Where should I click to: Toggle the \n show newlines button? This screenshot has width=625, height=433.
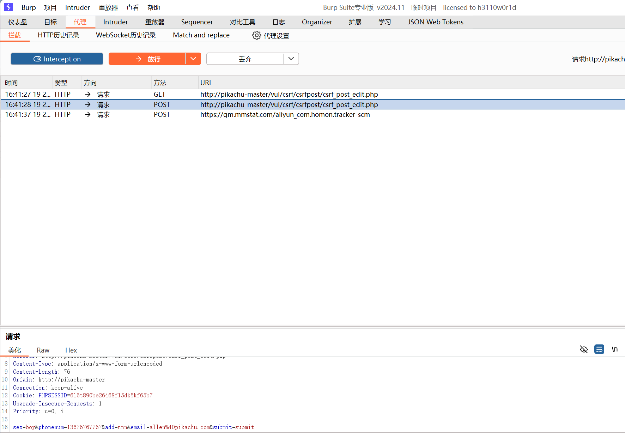pos(614,349)
